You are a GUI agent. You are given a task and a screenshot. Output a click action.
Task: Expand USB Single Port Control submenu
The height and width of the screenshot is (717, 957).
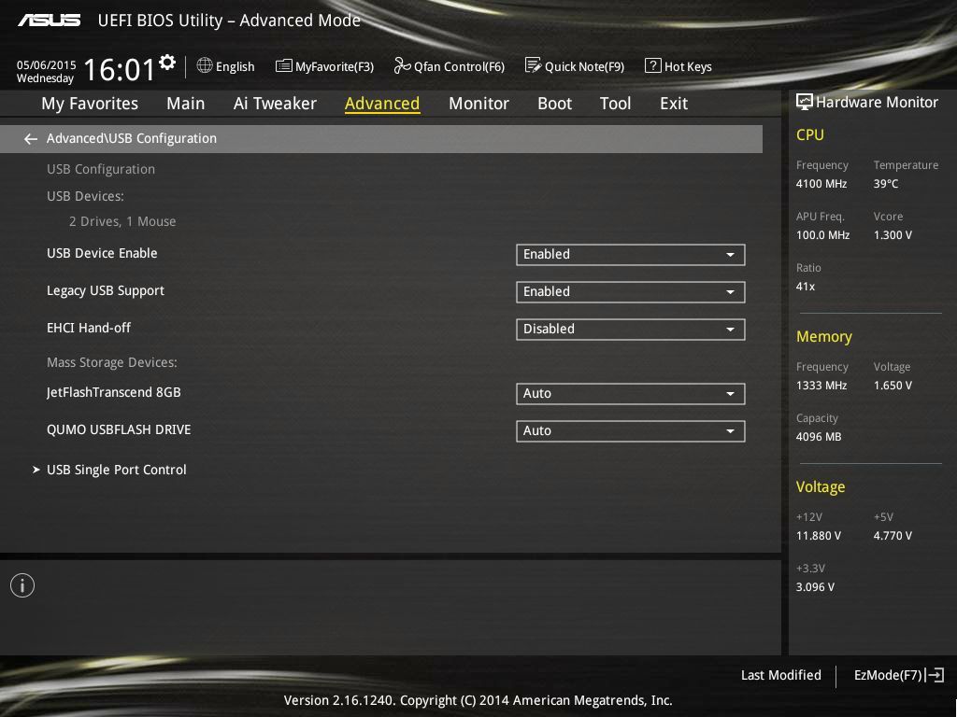117,470
